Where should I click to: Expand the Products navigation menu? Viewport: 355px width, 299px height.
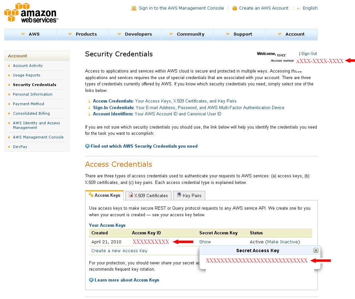83,34
